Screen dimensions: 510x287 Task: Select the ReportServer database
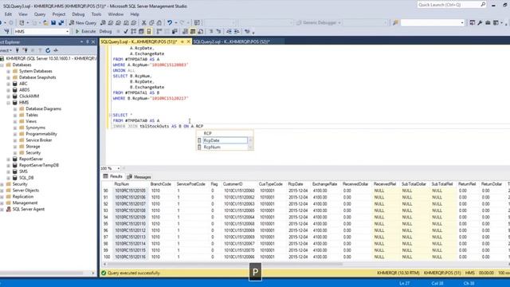[31, 159]
